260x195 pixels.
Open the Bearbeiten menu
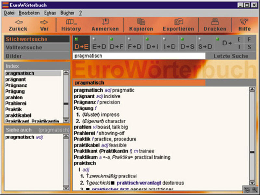pyautogui.click(x=29, y=13)
